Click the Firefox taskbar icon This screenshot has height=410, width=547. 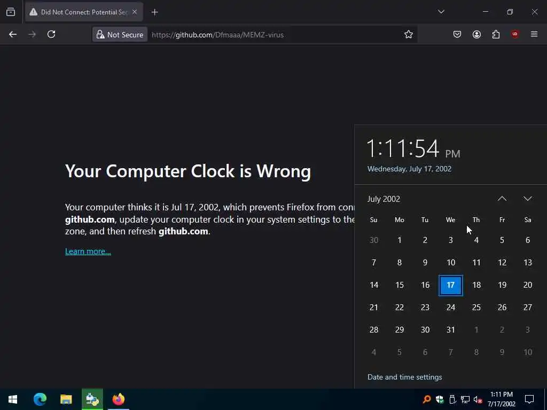coord(119,399)
